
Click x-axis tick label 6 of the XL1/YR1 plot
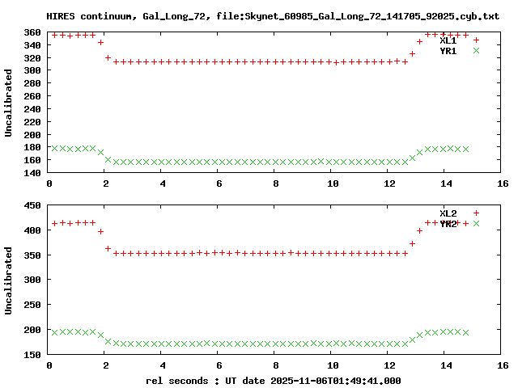click(219, 183)
